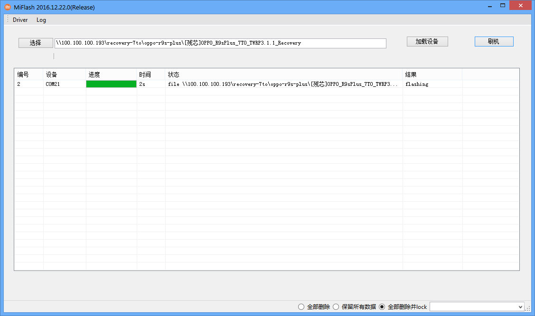
Task: Maximize the MiFlash window
Action: click(503, 5)
